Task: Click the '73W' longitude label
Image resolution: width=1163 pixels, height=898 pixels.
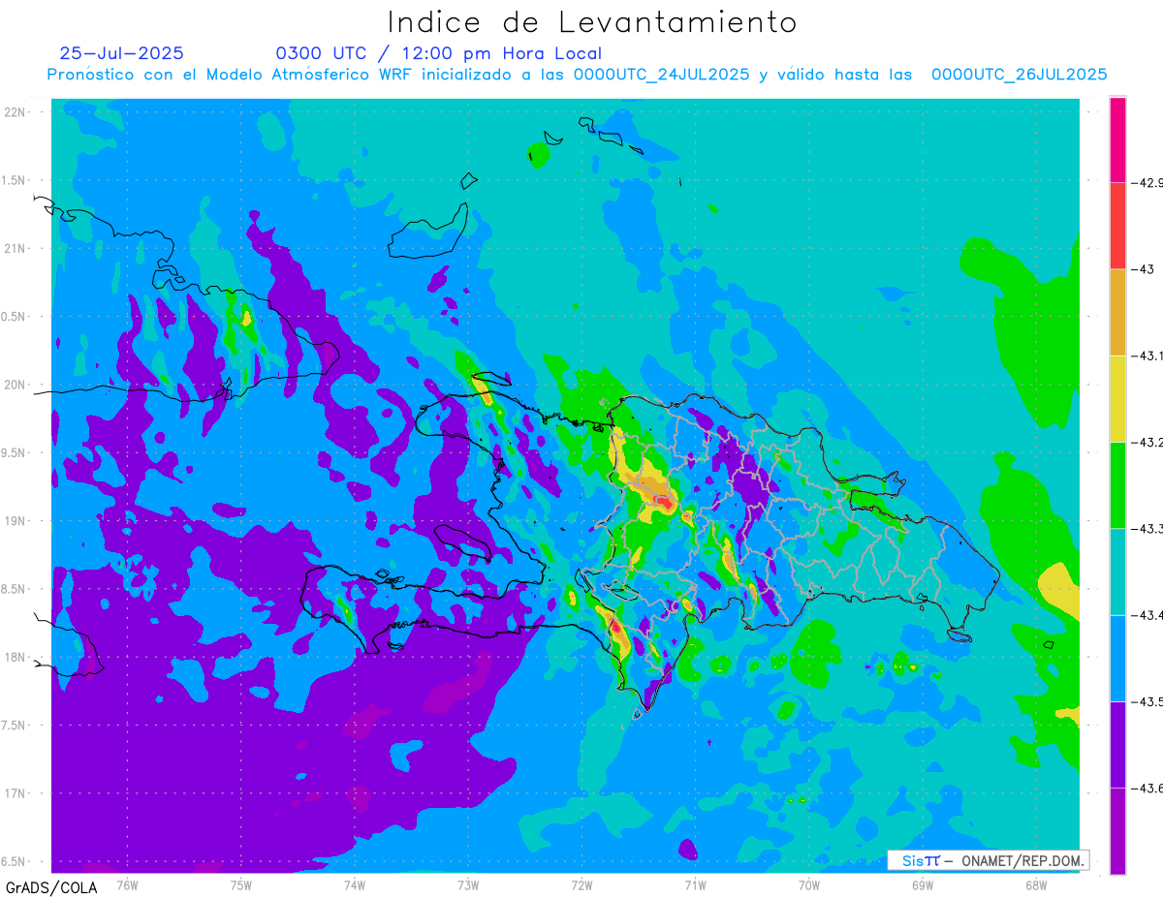Action: tap(468, 885)
